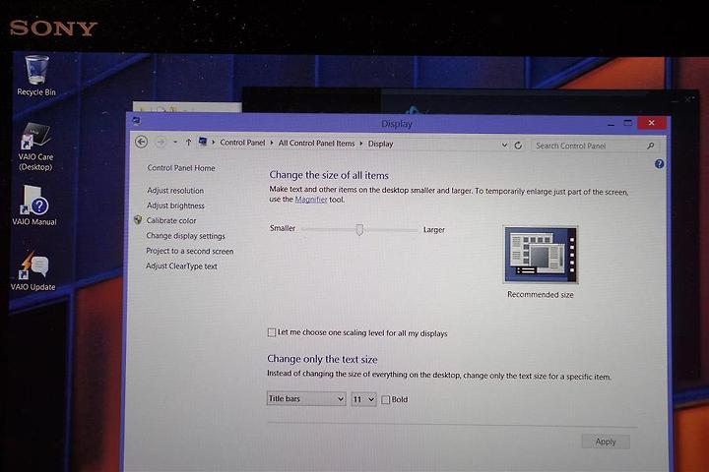Open the VAIO Manual desktop icon
Screen dimensions: 709x472
pos(34,205)
